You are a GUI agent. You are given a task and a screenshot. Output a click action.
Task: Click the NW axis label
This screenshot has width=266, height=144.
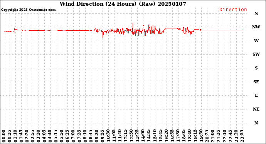(x=256, y=27)
